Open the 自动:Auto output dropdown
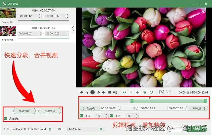This screenshot has height=136, width=212. tap(86, 129)
